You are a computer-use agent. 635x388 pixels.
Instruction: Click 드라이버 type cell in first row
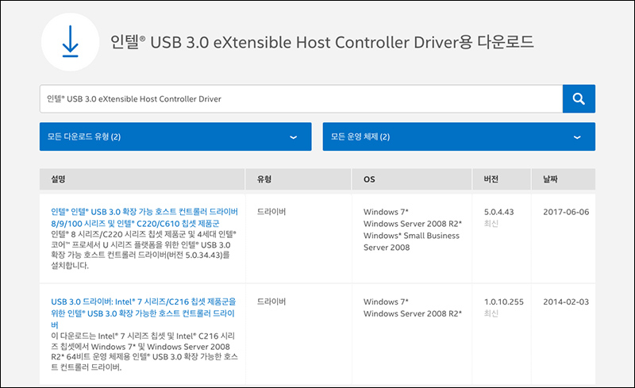point(271,211)
